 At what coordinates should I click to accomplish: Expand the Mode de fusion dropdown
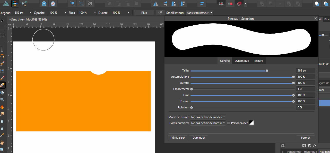coord(208,117)
